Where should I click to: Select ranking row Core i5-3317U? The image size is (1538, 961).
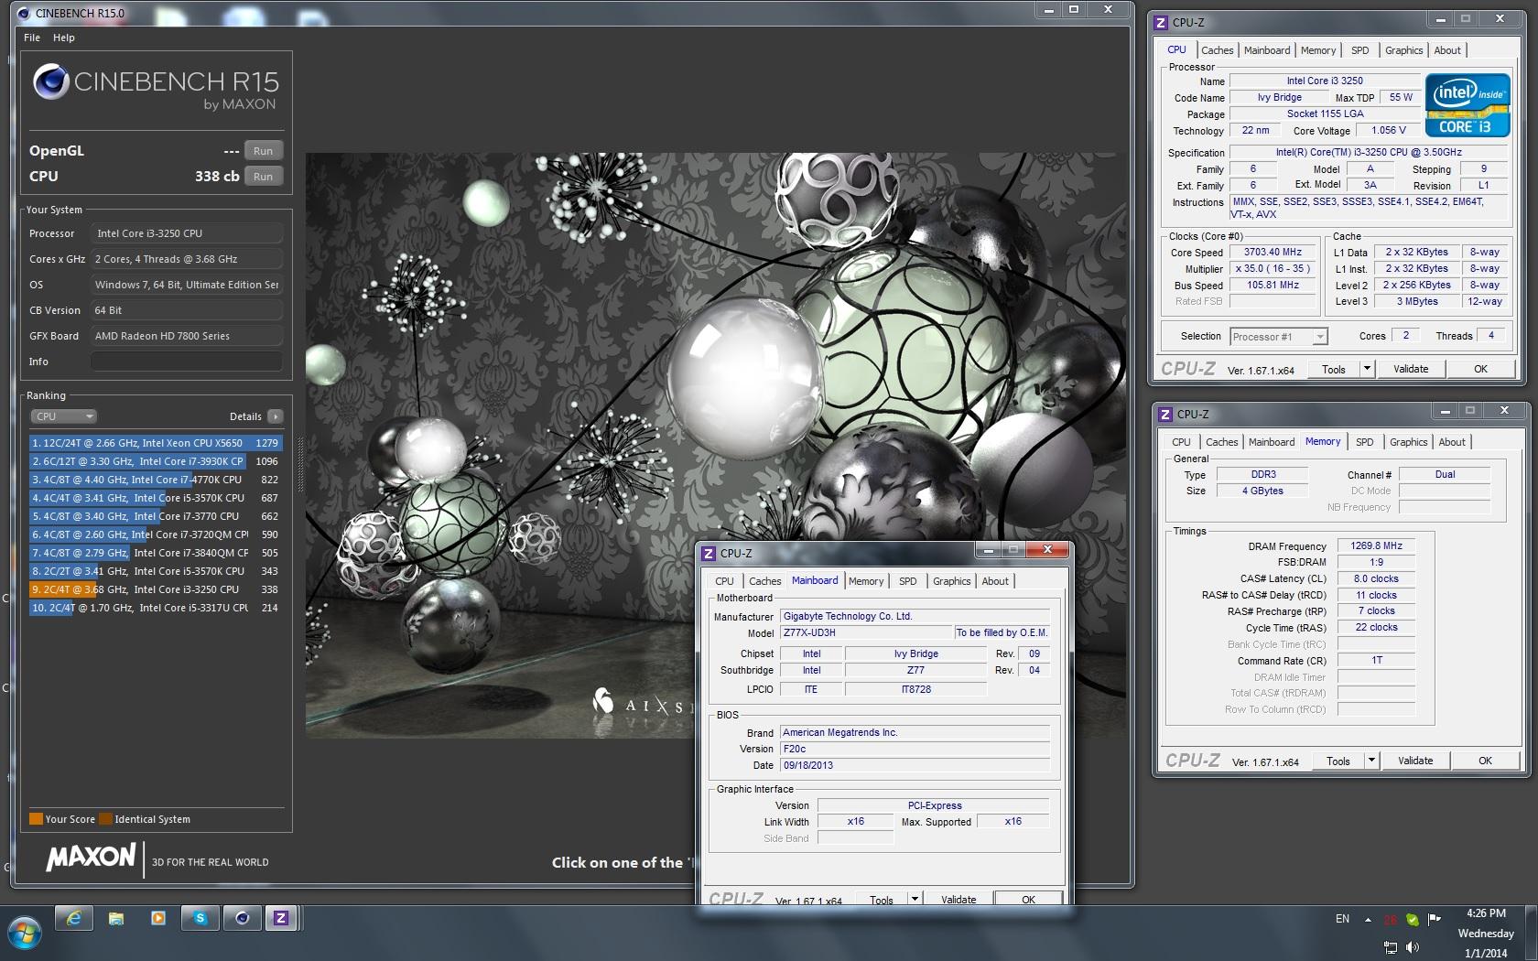156,608
